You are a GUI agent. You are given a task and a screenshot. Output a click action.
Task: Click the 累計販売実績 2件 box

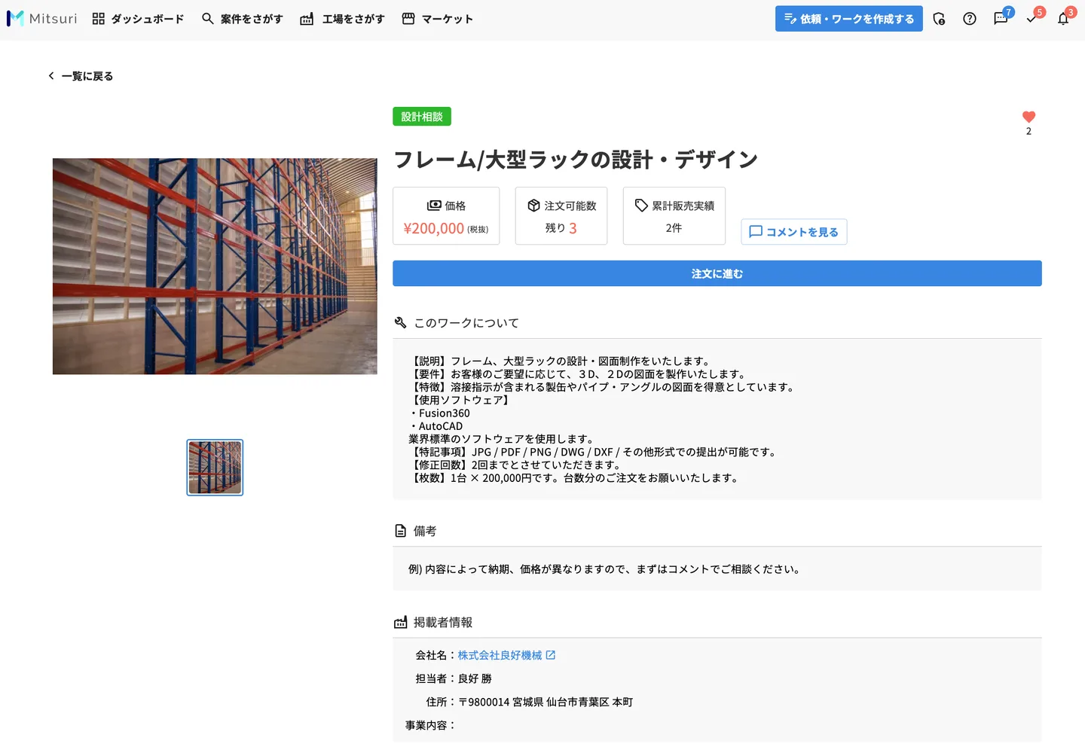[x=674, y=216]
